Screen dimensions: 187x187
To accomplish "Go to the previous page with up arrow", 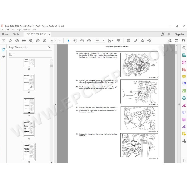I will [x=38, y=41].
